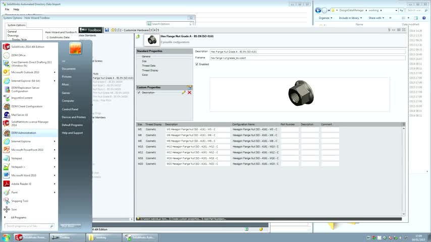431x242 pixels.
Task: Click the Documents link in Start menu
Action: (x=69, y=69)
